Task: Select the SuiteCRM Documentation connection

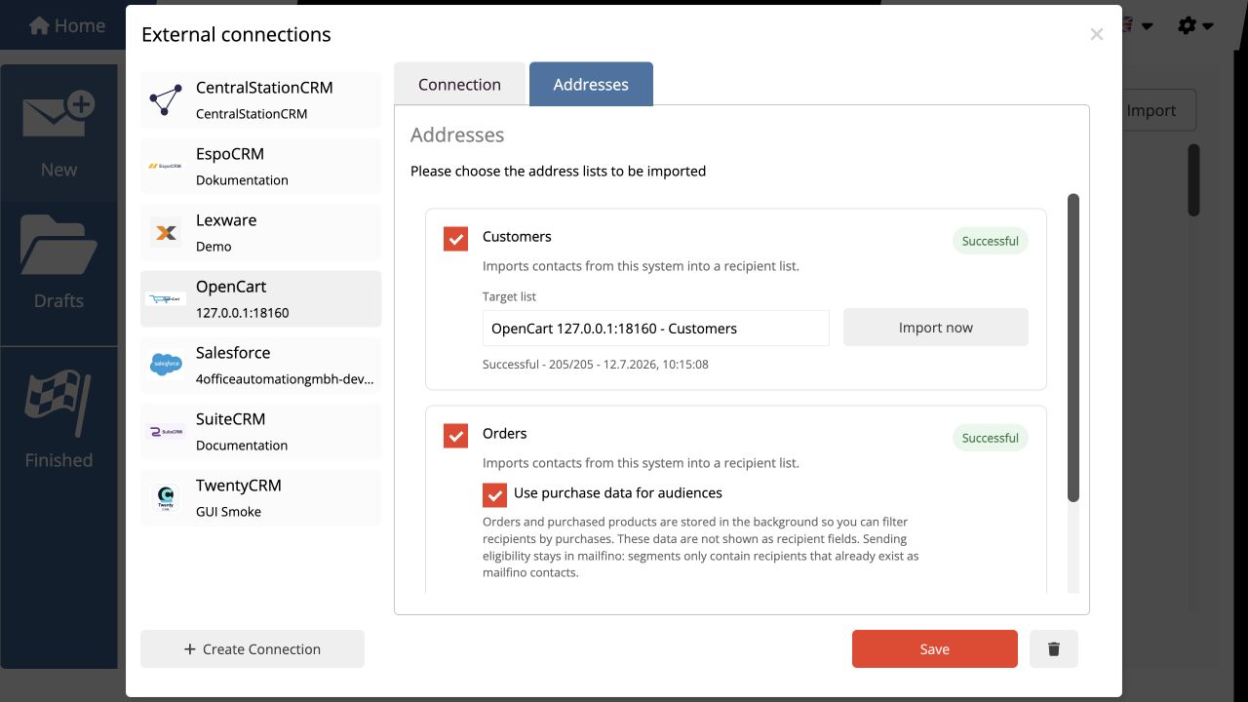Action: 261,431
